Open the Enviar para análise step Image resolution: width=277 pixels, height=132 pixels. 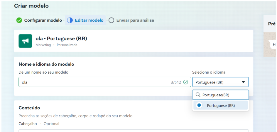tap(135, 20)
